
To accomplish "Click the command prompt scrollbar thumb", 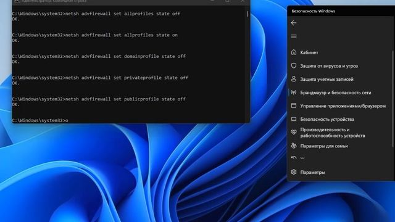I will pos(247,14).
